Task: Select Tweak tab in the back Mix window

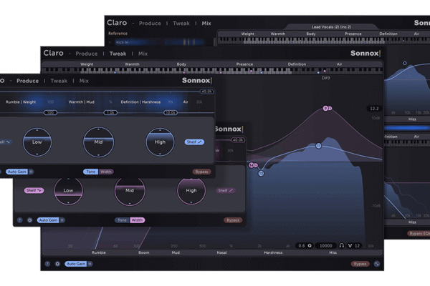Action: 181,24
